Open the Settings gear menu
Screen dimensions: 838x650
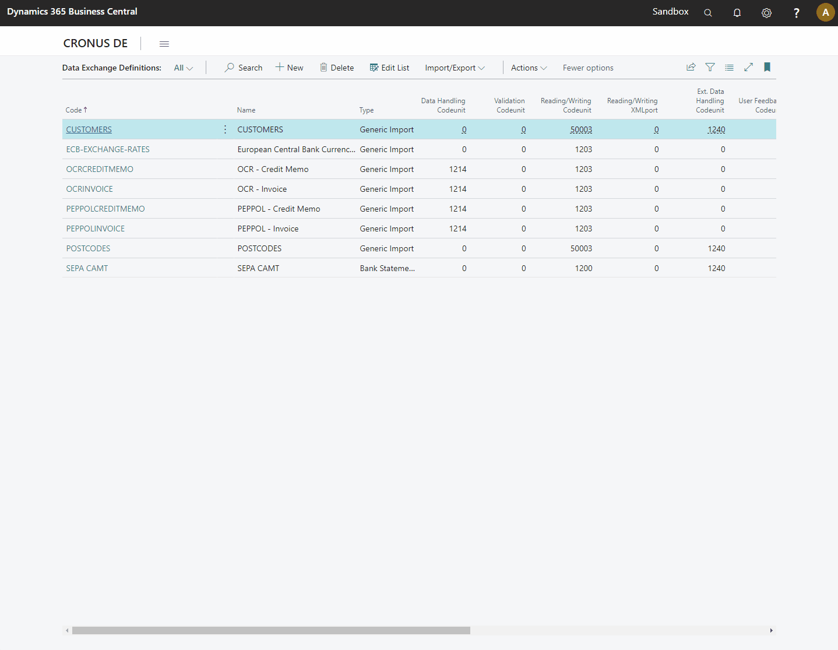pyautogui.click(x=766, y=12)
